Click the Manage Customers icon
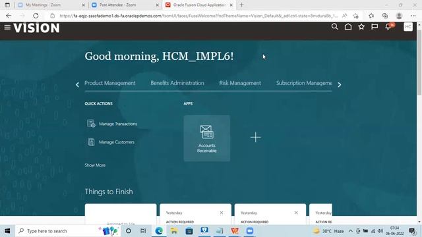 pyautogui.click(x=91, y=142)
